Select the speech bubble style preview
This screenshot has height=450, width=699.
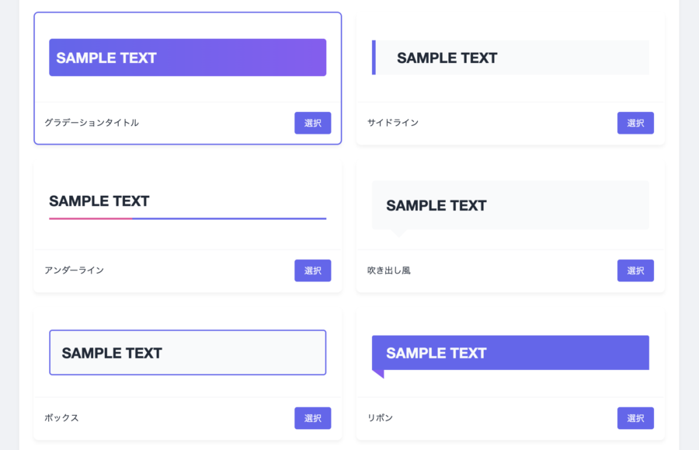(x=510, y=206)
